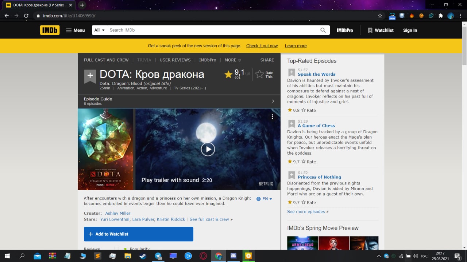Bookmark the Chrome page with star icon
467x262 pixels.
point(380,16)
